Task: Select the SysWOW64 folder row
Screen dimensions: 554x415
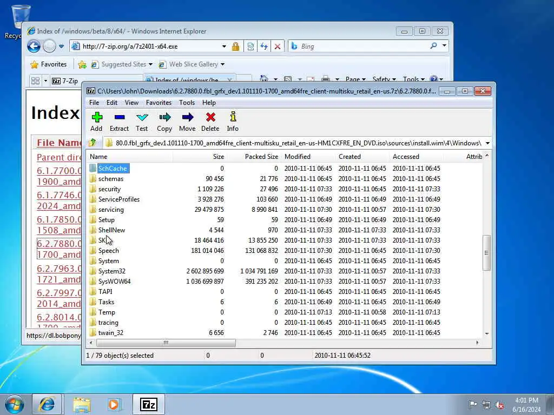Action: (285, 281)
